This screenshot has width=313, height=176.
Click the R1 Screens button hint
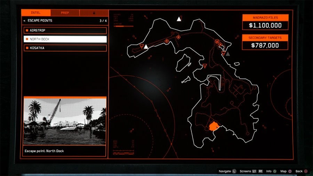click(x=260, y=171)
